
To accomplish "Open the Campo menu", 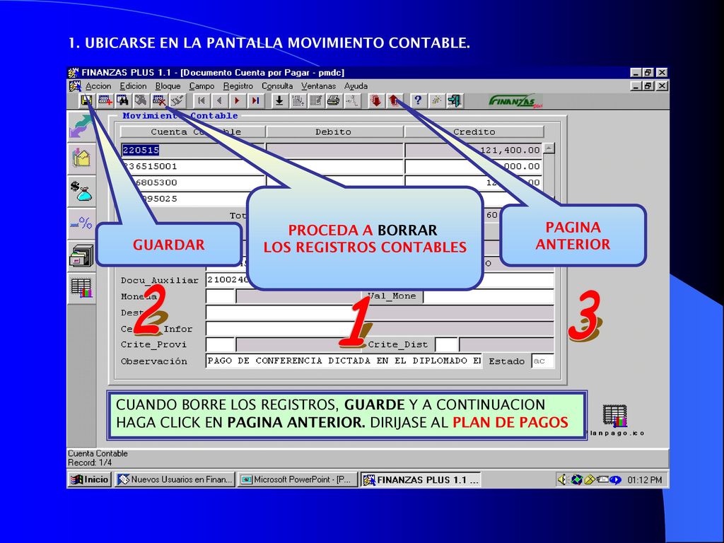I will click(x=202, y=86).
